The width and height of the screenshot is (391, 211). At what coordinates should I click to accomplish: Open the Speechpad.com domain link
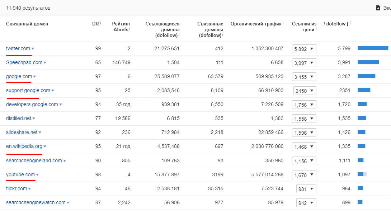[x=24, y=62]
